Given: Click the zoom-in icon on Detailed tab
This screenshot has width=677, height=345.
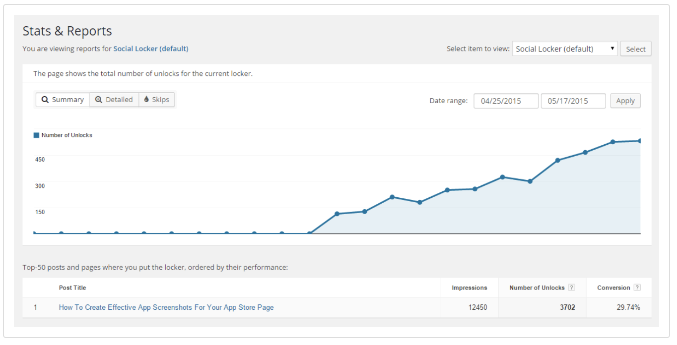Looking at the screenshot, I should (98, 100).
